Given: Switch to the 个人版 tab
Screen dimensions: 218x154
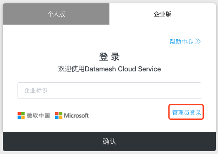Looking at the screenshot, I should point(56,14).
